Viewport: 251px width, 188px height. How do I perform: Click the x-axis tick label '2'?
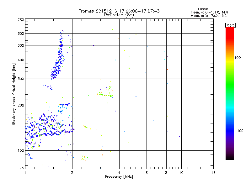pos(72,173)
